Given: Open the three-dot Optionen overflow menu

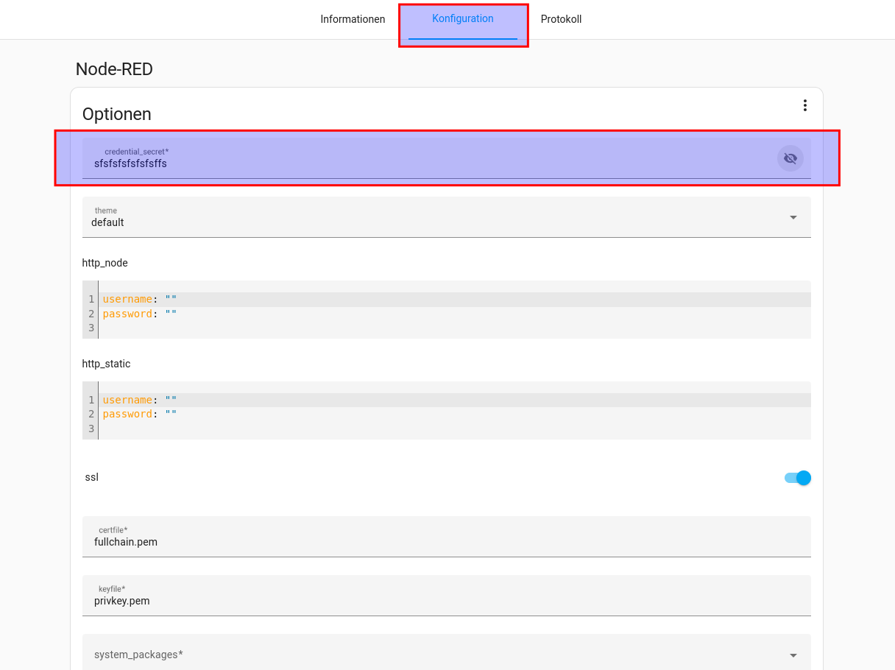Looking at the screenshot, I should click(x=804, y=105).
